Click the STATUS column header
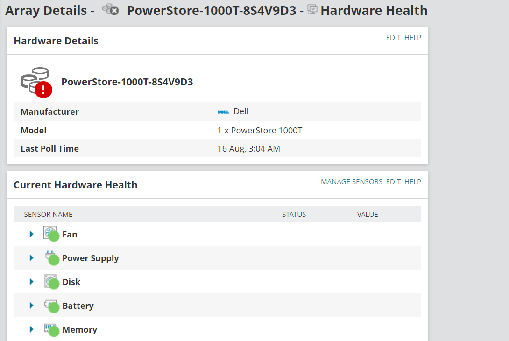Image resolution: width=509 pixels, height=341 pixels. [x=294, y=214]
